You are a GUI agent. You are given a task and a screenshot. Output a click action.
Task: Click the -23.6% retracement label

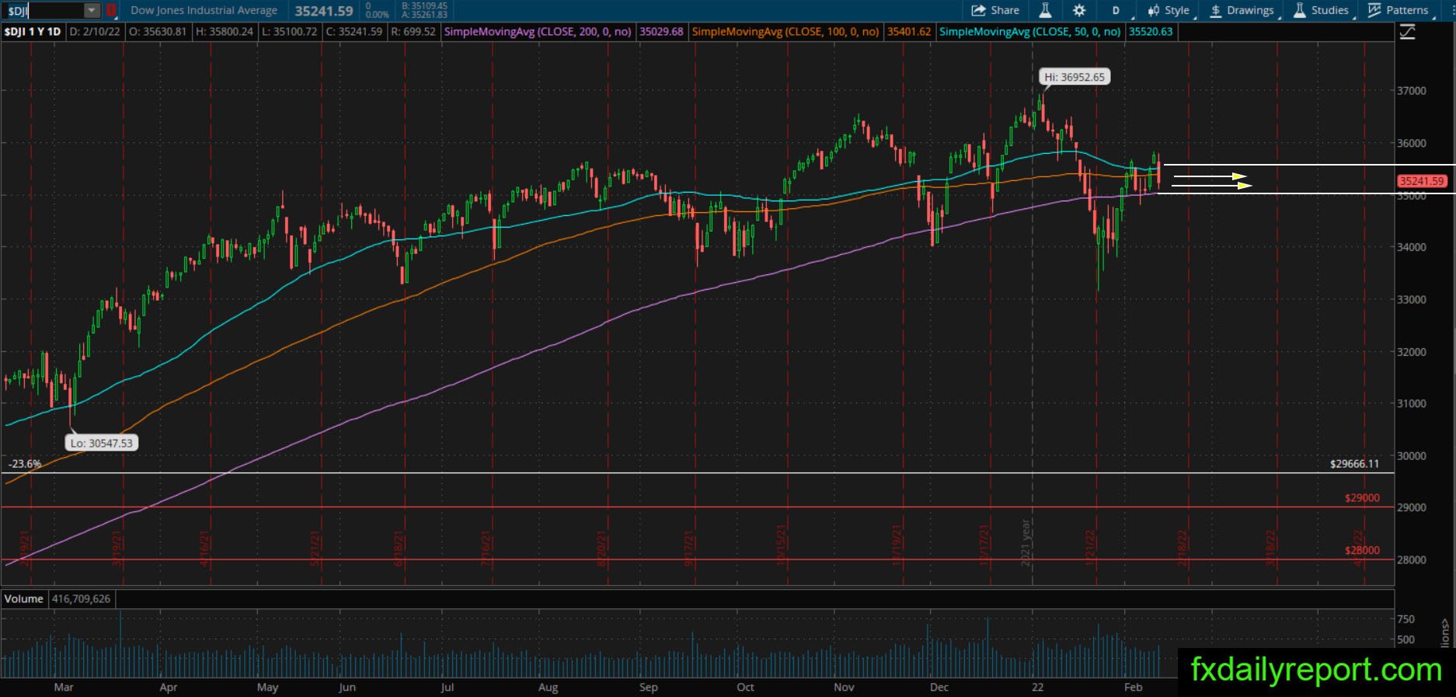(x=25, y=464)
